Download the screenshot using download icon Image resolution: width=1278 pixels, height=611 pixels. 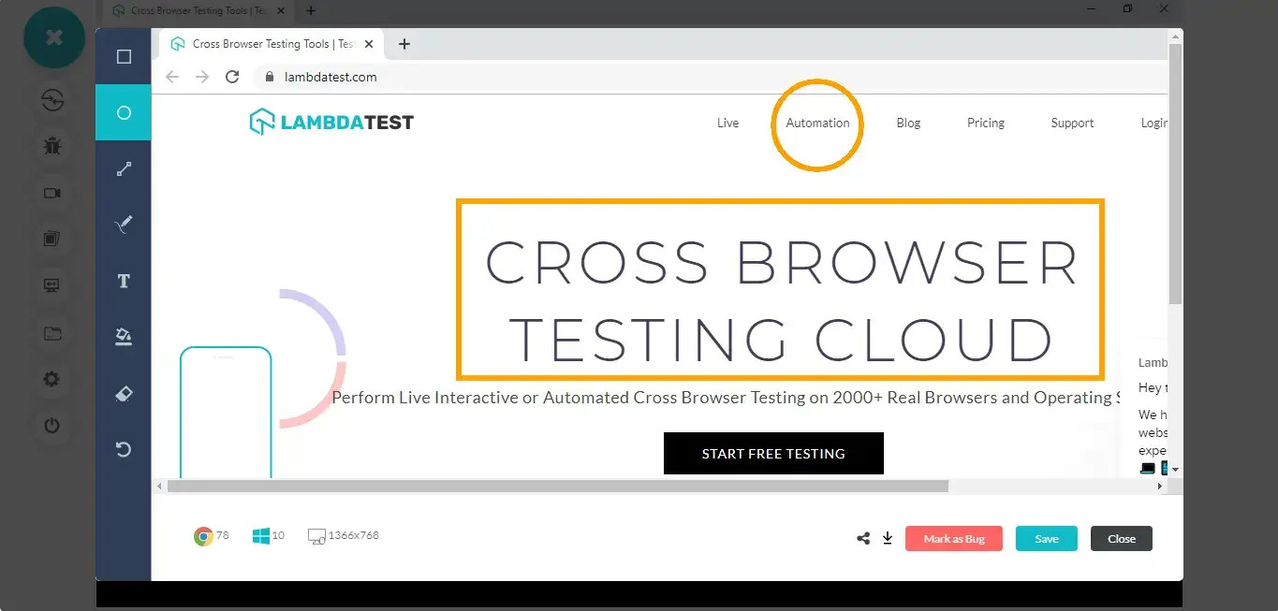(x=888, y=539)
